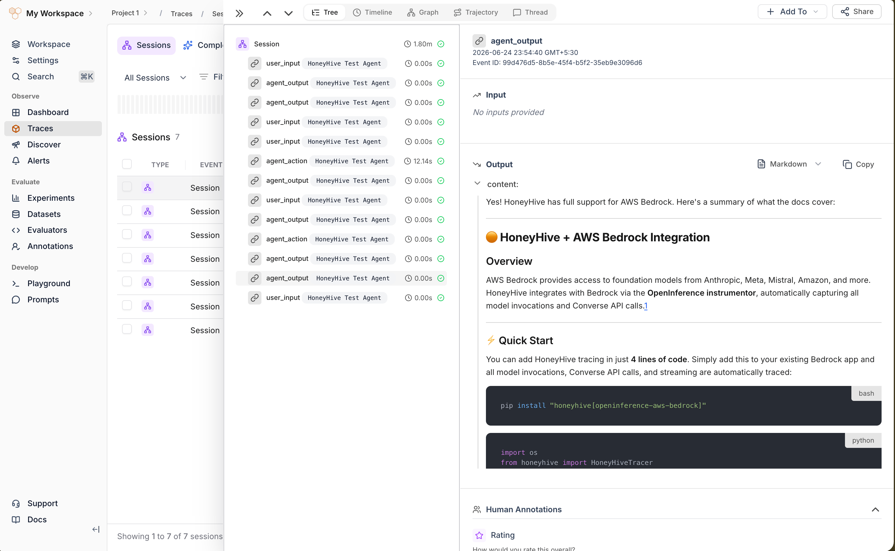Viewport: 895px width, 551px height.
Task: Open the Playground
Action: coord(49,283)
